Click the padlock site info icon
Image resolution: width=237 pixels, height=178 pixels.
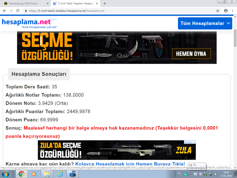(x=26, y=11)
